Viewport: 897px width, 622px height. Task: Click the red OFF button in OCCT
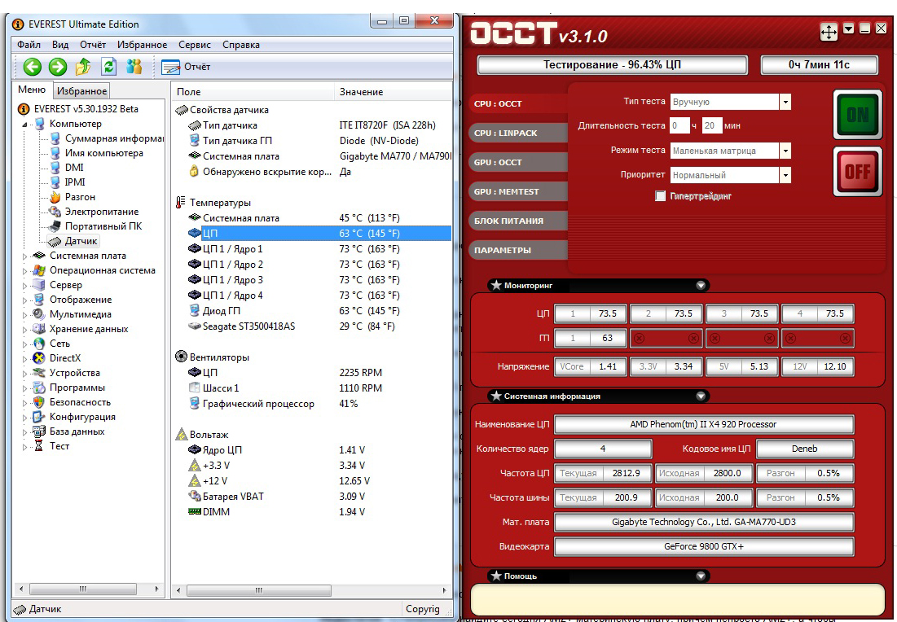(x=858, y=172)
